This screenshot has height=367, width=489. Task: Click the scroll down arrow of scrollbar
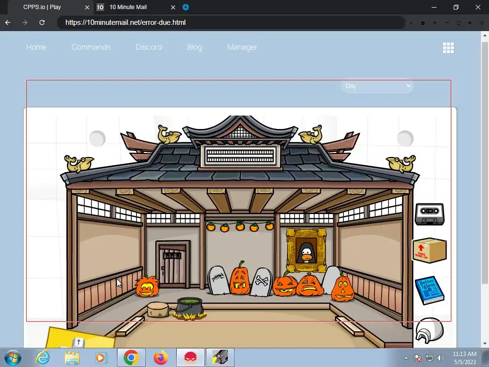[x=485, y=344]
